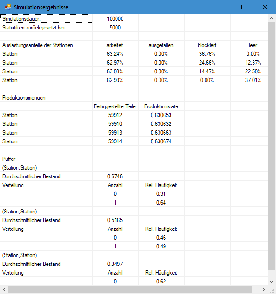
Task: Select the Simulationsdauer label cell
Action: point(47,19)
